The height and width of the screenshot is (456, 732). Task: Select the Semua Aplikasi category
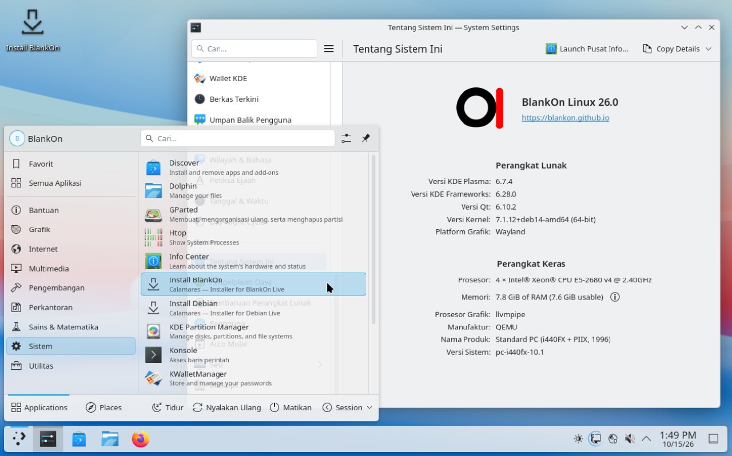pos(71,183)
